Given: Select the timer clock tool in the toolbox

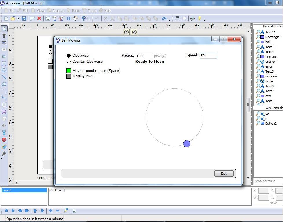Looking at the screenshot, I should point(4,119).
